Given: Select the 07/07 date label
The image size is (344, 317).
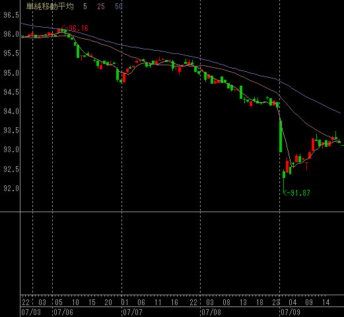Looking at the screenshot, I should (133, 312).
